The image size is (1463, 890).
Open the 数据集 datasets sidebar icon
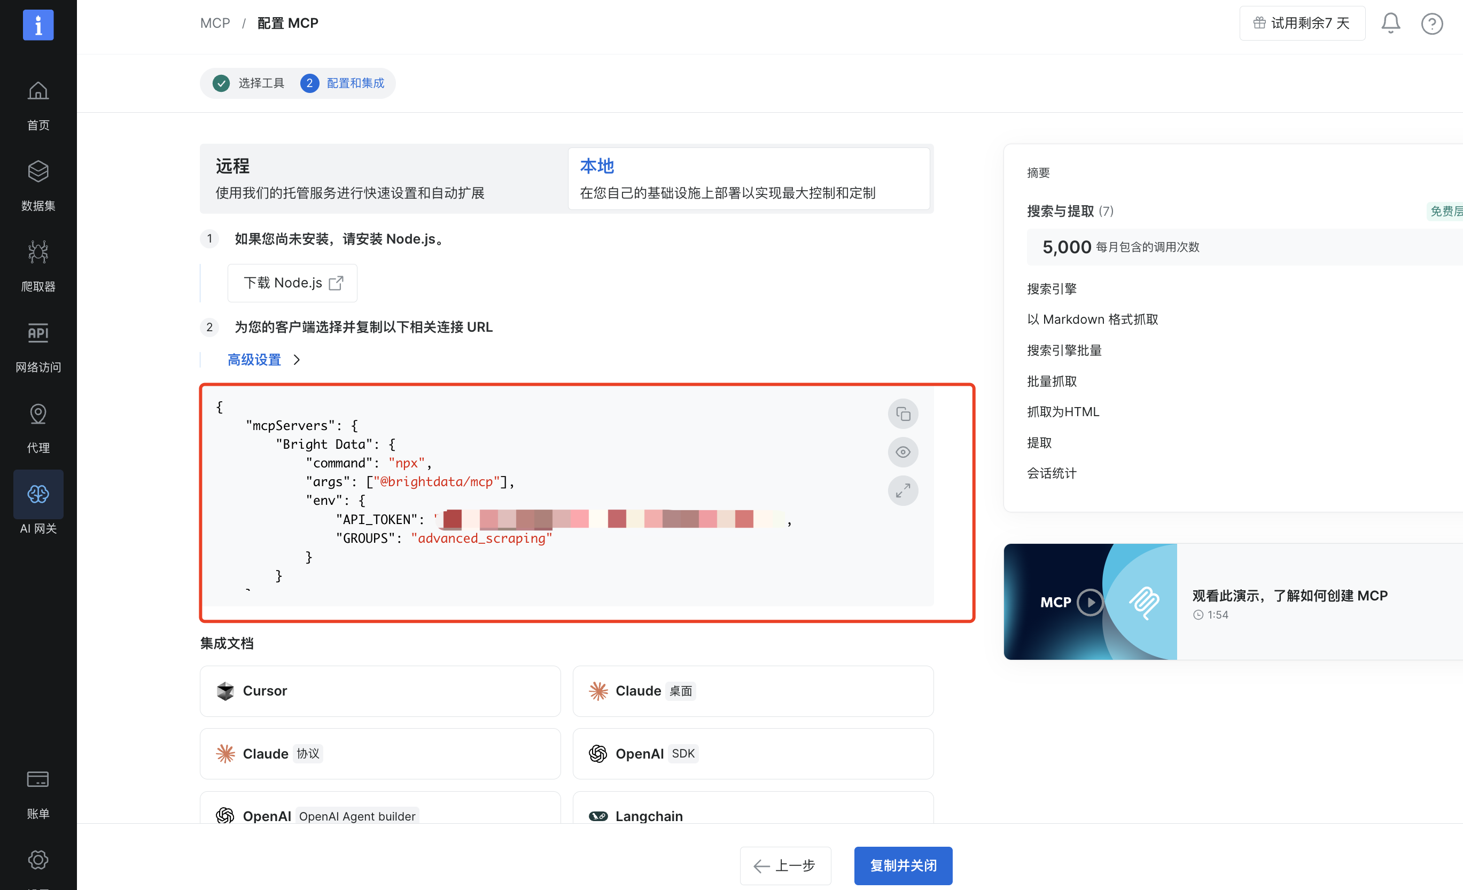coord(38,171)
